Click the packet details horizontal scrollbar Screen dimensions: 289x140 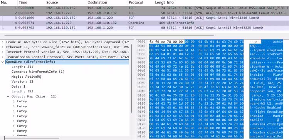32,138
